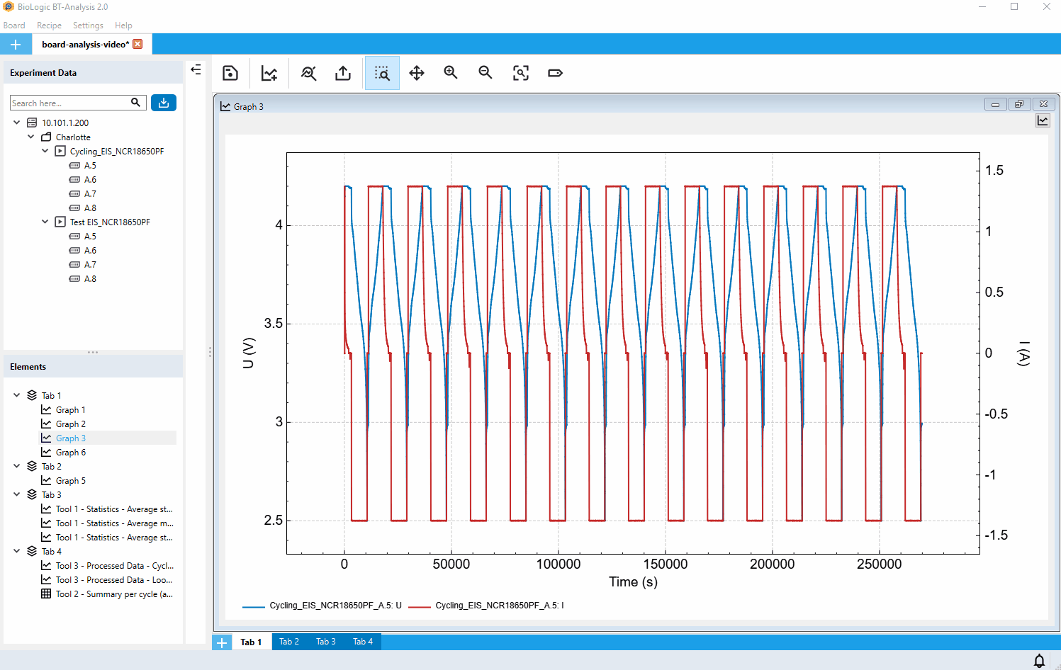Toggle the data label tag tool
1061x670 pixels.
coord(556,73)
